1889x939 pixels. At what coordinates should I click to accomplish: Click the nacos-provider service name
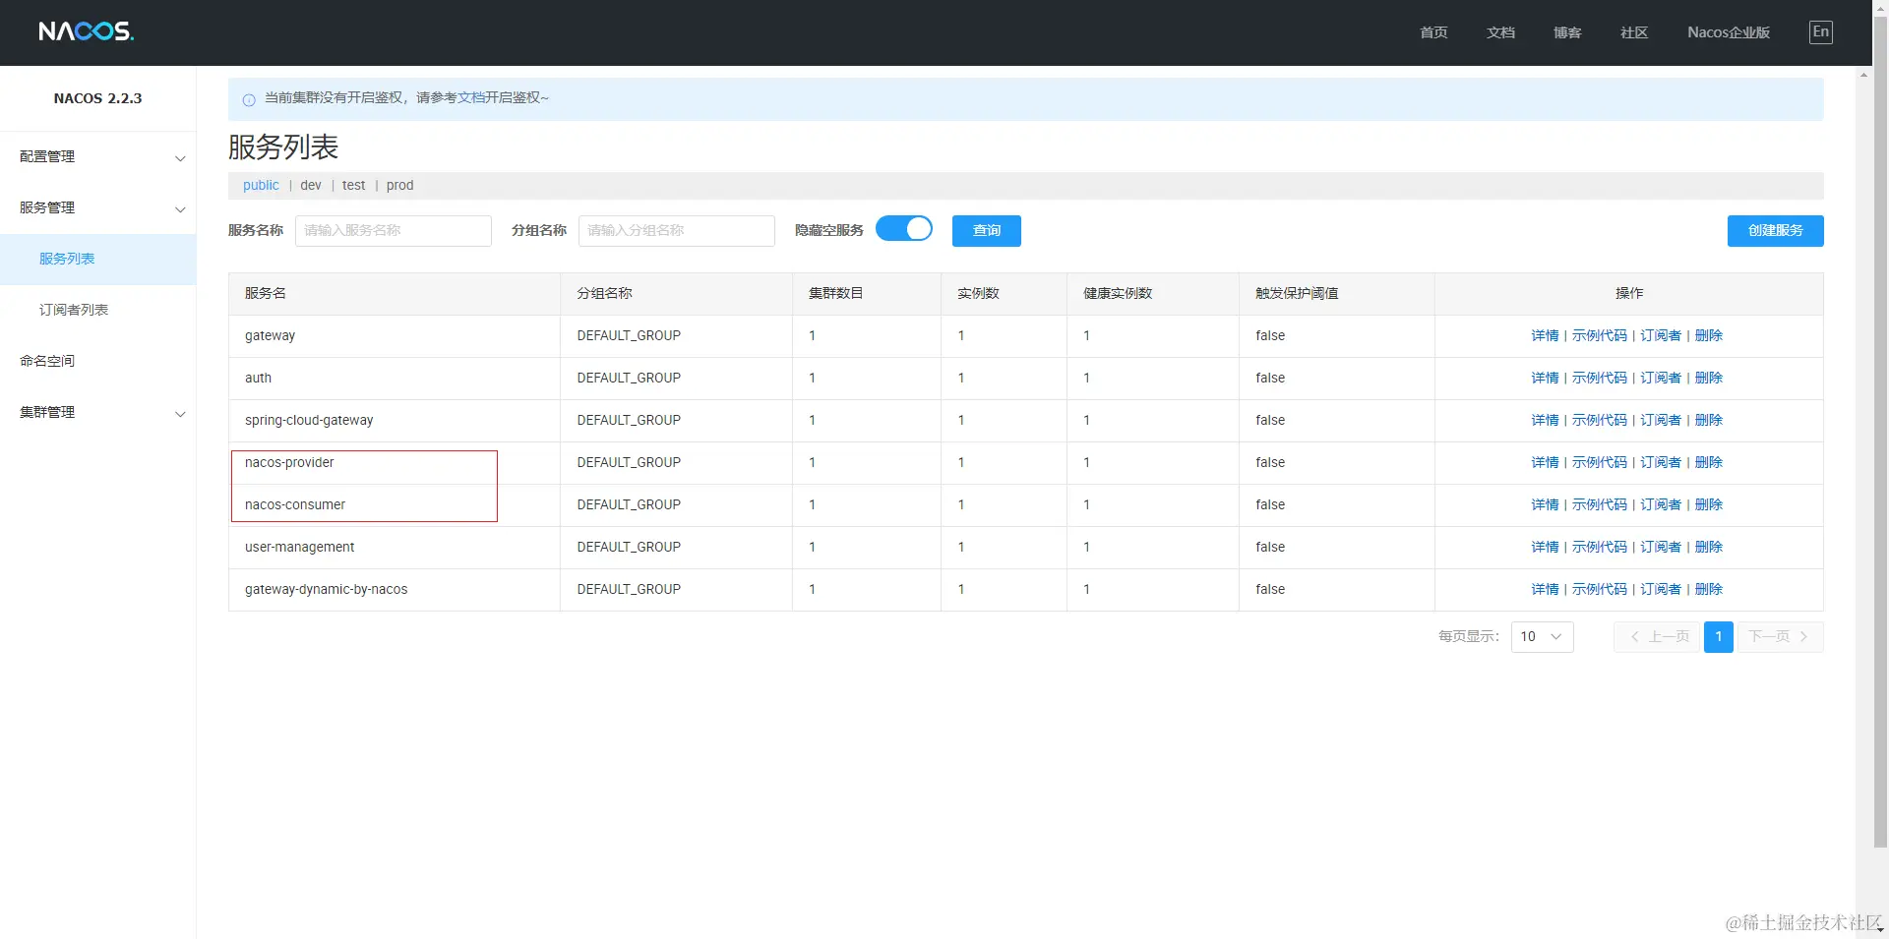(289, 463)
